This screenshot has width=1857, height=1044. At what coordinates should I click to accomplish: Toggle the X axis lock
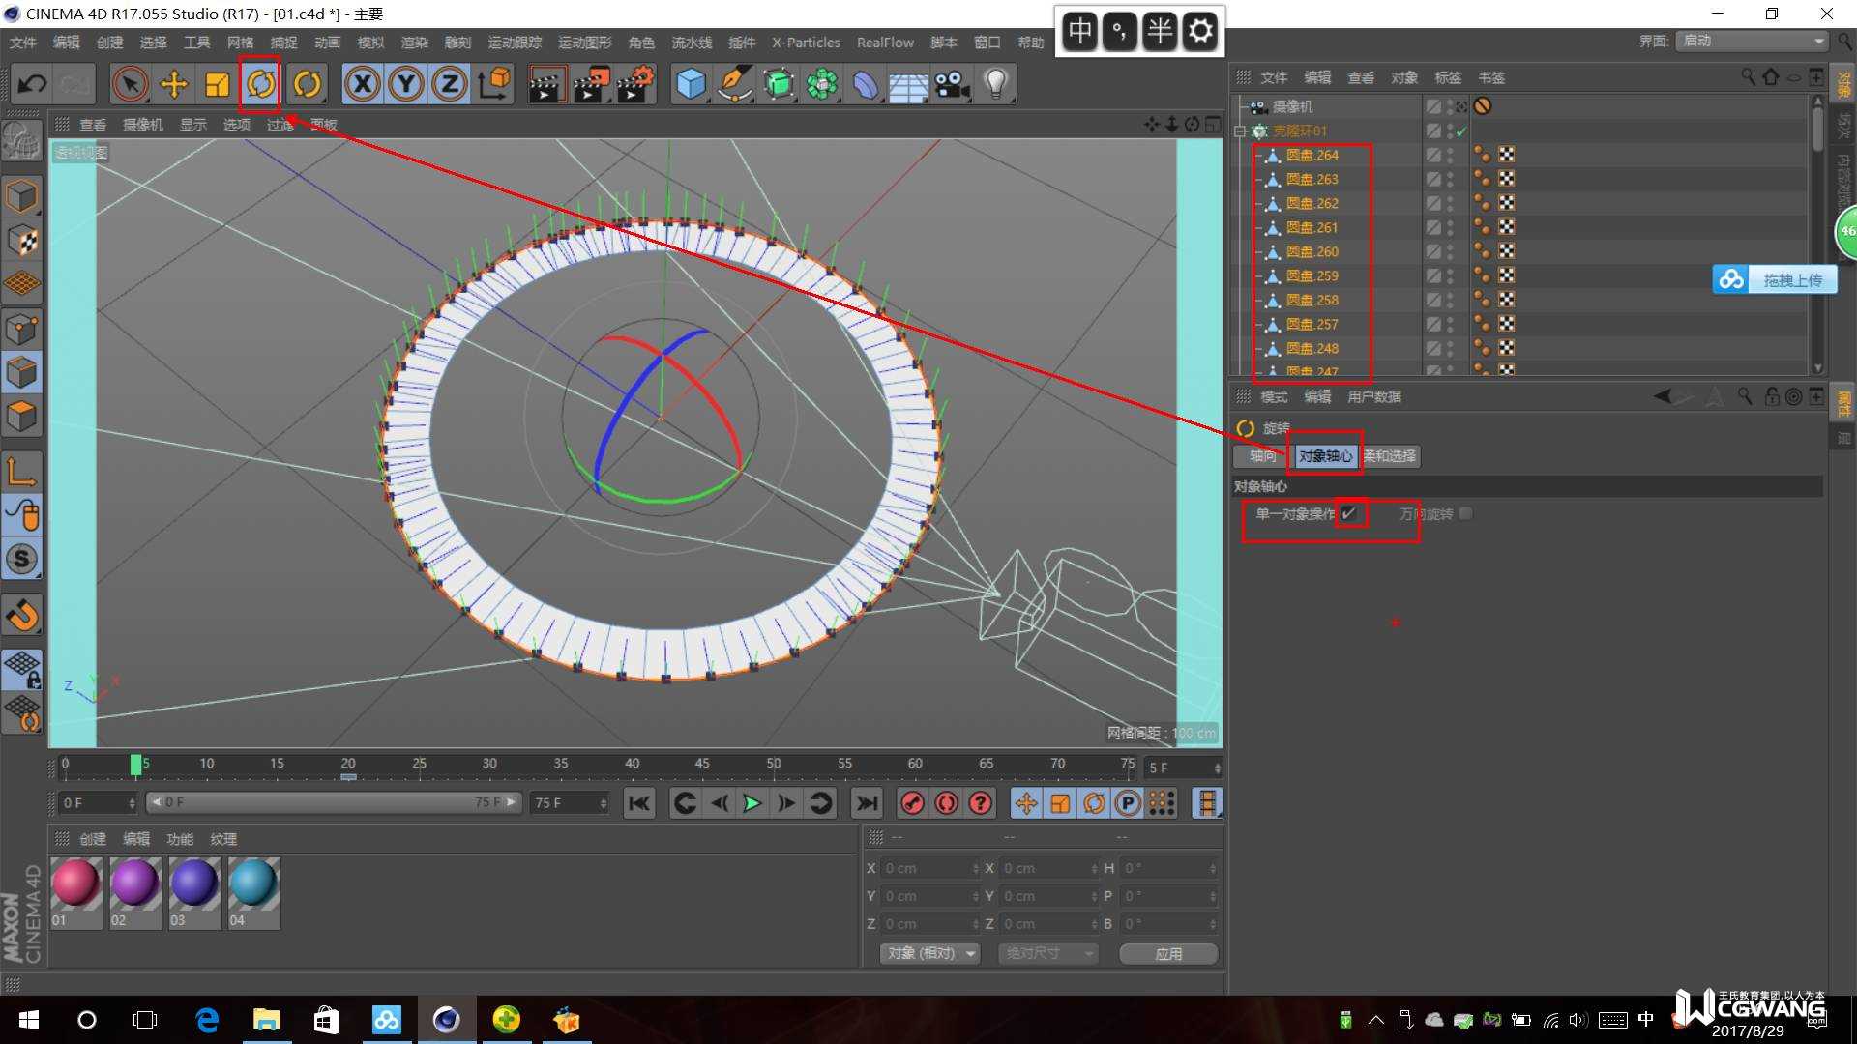coord(363,84)
